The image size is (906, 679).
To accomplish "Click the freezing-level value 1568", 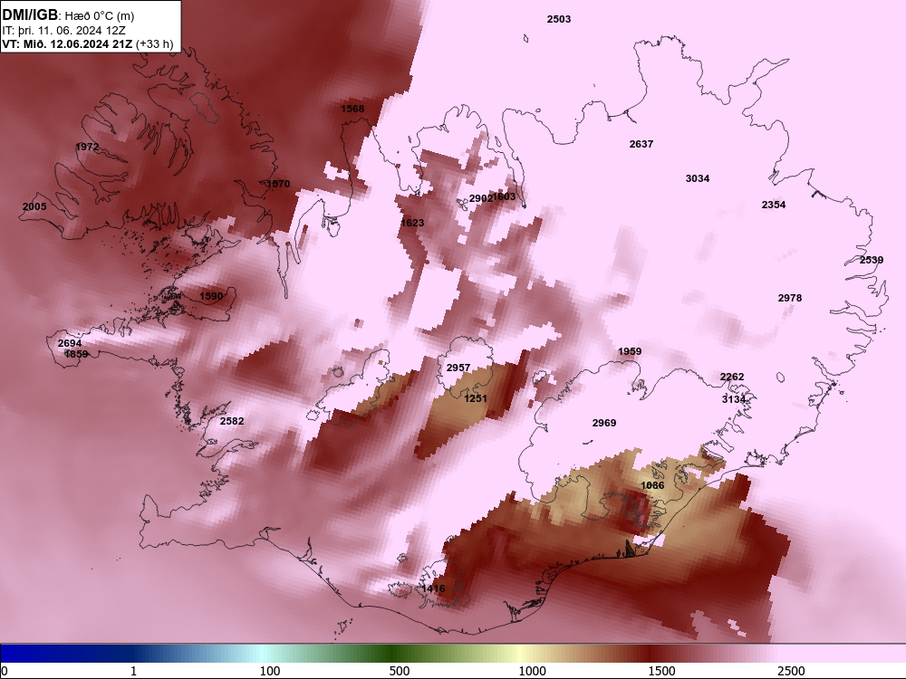I will tap(352, 109).
